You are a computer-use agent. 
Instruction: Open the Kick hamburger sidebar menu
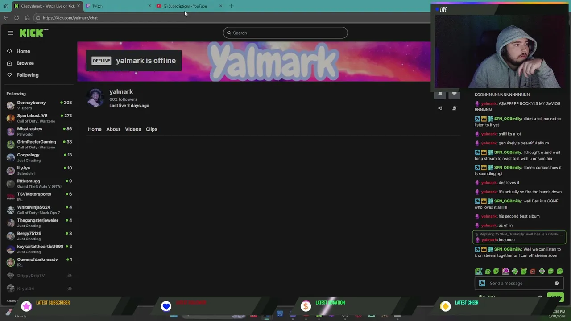coord(11,33)
